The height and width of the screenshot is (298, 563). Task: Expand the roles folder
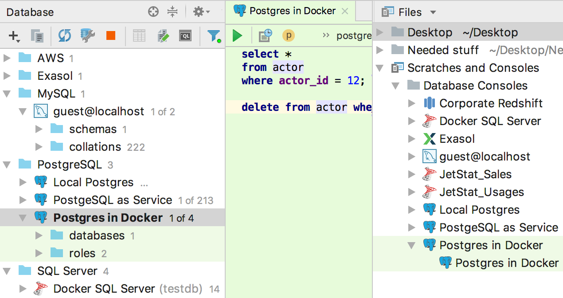[x=39, y=253]
